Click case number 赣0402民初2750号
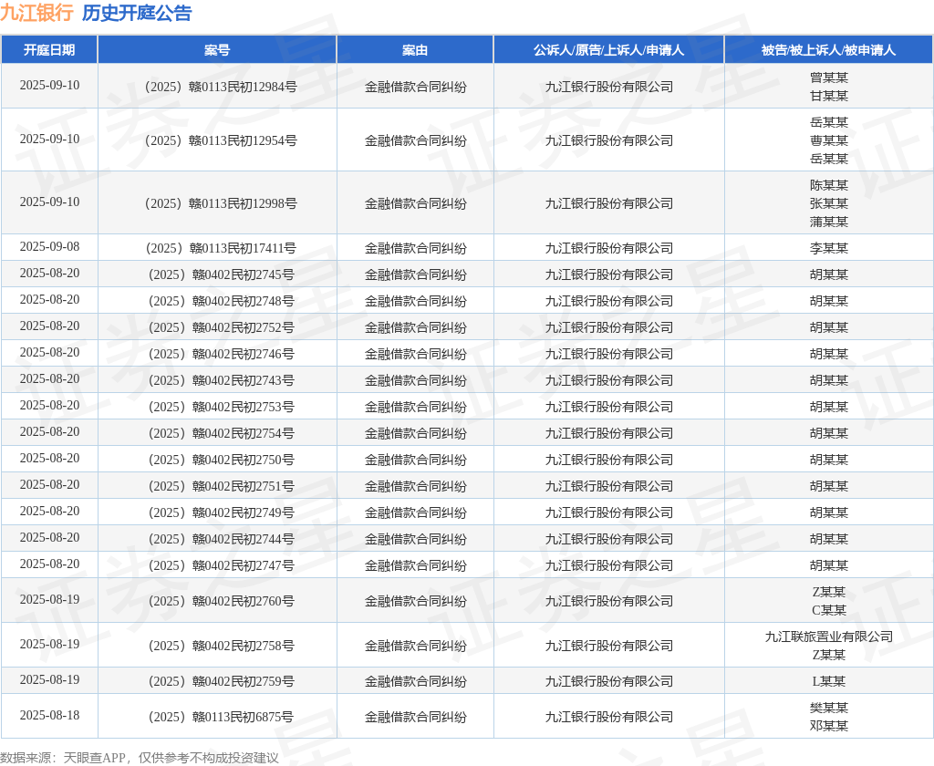Image resolution: width=934 pixels, height=766 pixels. (x=221, y=460)
